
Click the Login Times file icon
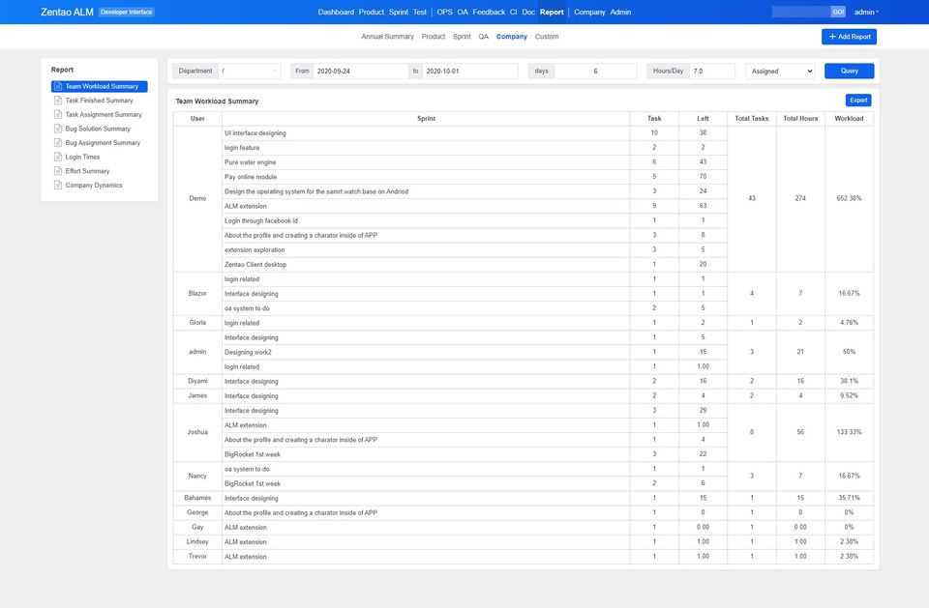click(x=58, y=157)
